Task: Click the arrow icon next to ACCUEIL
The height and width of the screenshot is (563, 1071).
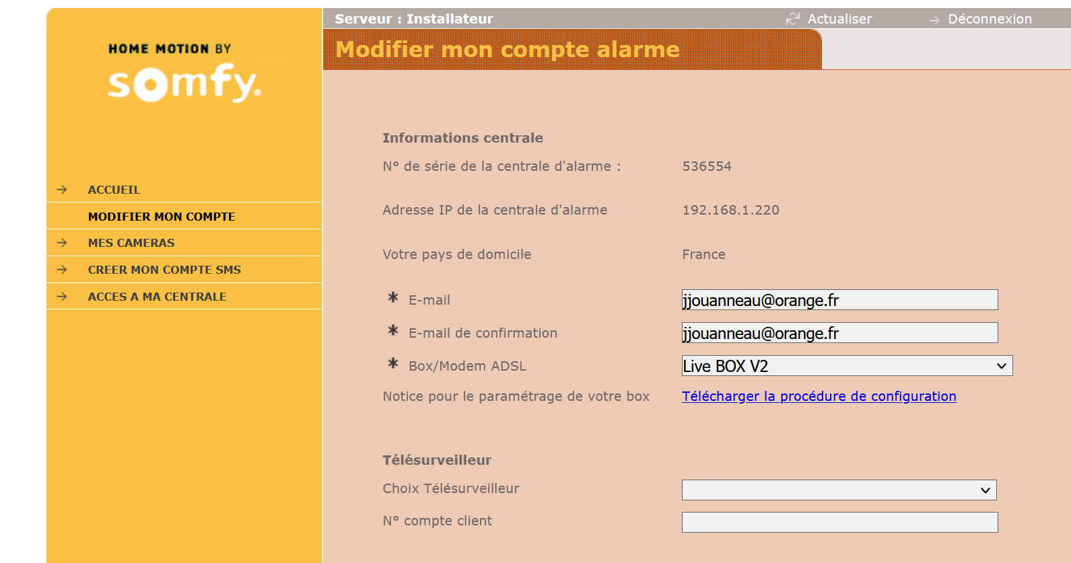Action: click(62, 190)
